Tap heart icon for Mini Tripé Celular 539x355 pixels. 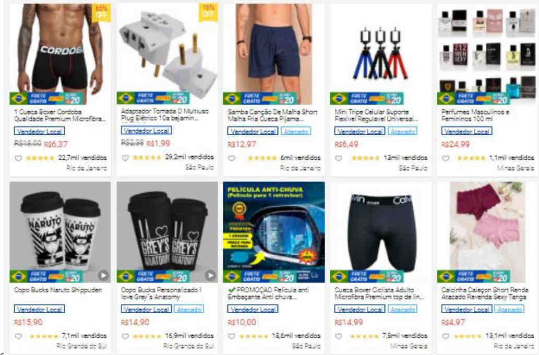click(x=339, y=158)
